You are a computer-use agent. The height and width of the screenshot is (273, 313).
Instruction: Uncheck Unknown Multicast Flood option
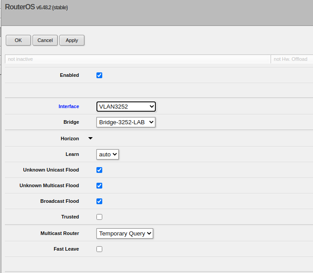point(100,185)
